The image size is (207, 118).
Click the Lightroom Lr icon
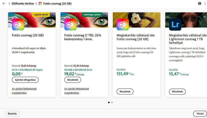(x=175, y=25)
